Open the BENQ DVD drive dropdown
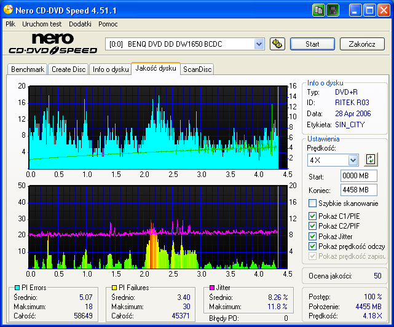 [x=259, y=44]
